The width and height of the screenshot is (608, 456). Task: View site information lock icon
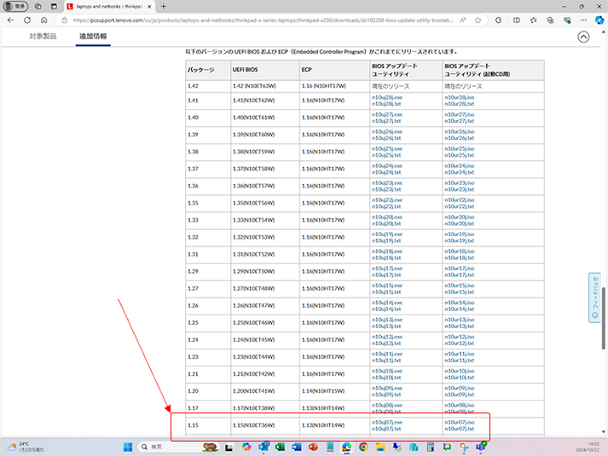point(64,20)
